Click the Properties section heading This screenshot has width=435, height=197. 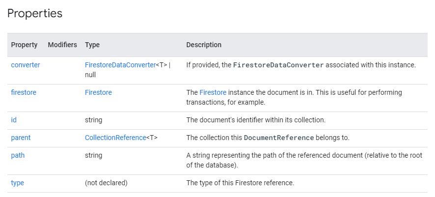[x=35, y=13]
